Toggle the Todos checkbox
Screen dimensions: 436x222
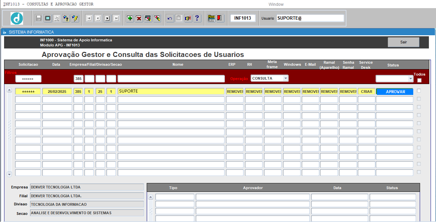[419, 80]
